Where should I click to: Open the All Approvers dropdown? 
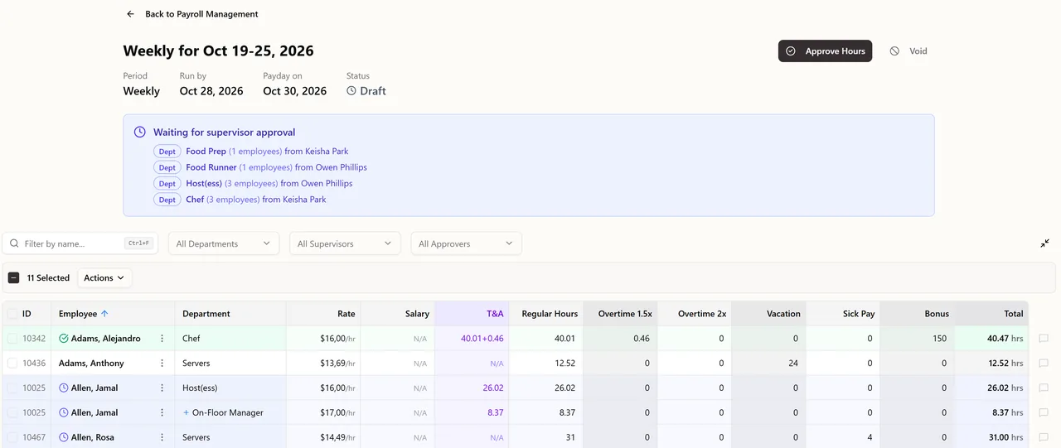(x=466, y=243)
